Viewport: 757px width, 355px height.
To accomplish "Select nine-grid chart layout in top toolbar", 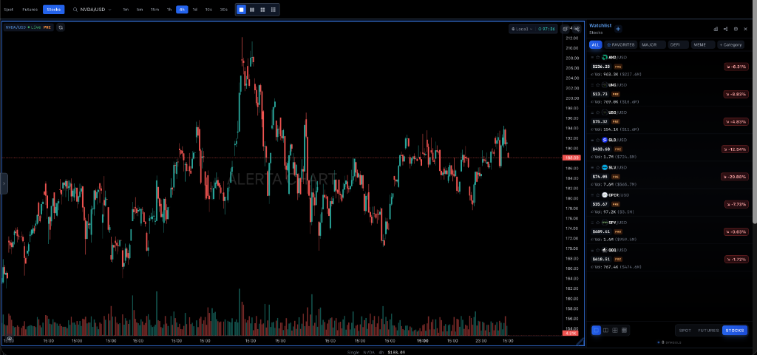I will pos(274,10).
